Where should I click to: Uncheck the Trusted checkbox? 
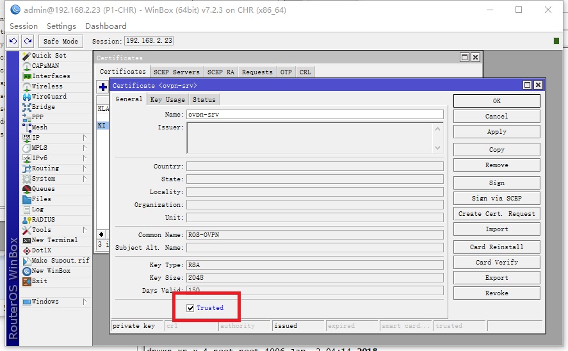tap(190, 308)
